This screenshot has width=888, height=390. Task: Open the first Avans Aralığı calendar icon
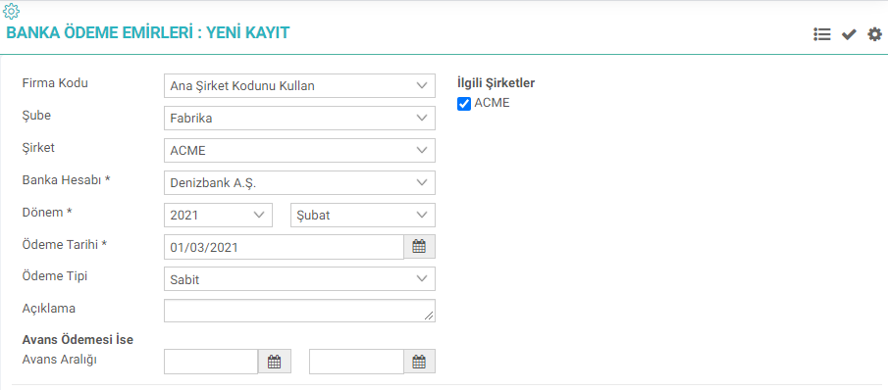(274, 362)
